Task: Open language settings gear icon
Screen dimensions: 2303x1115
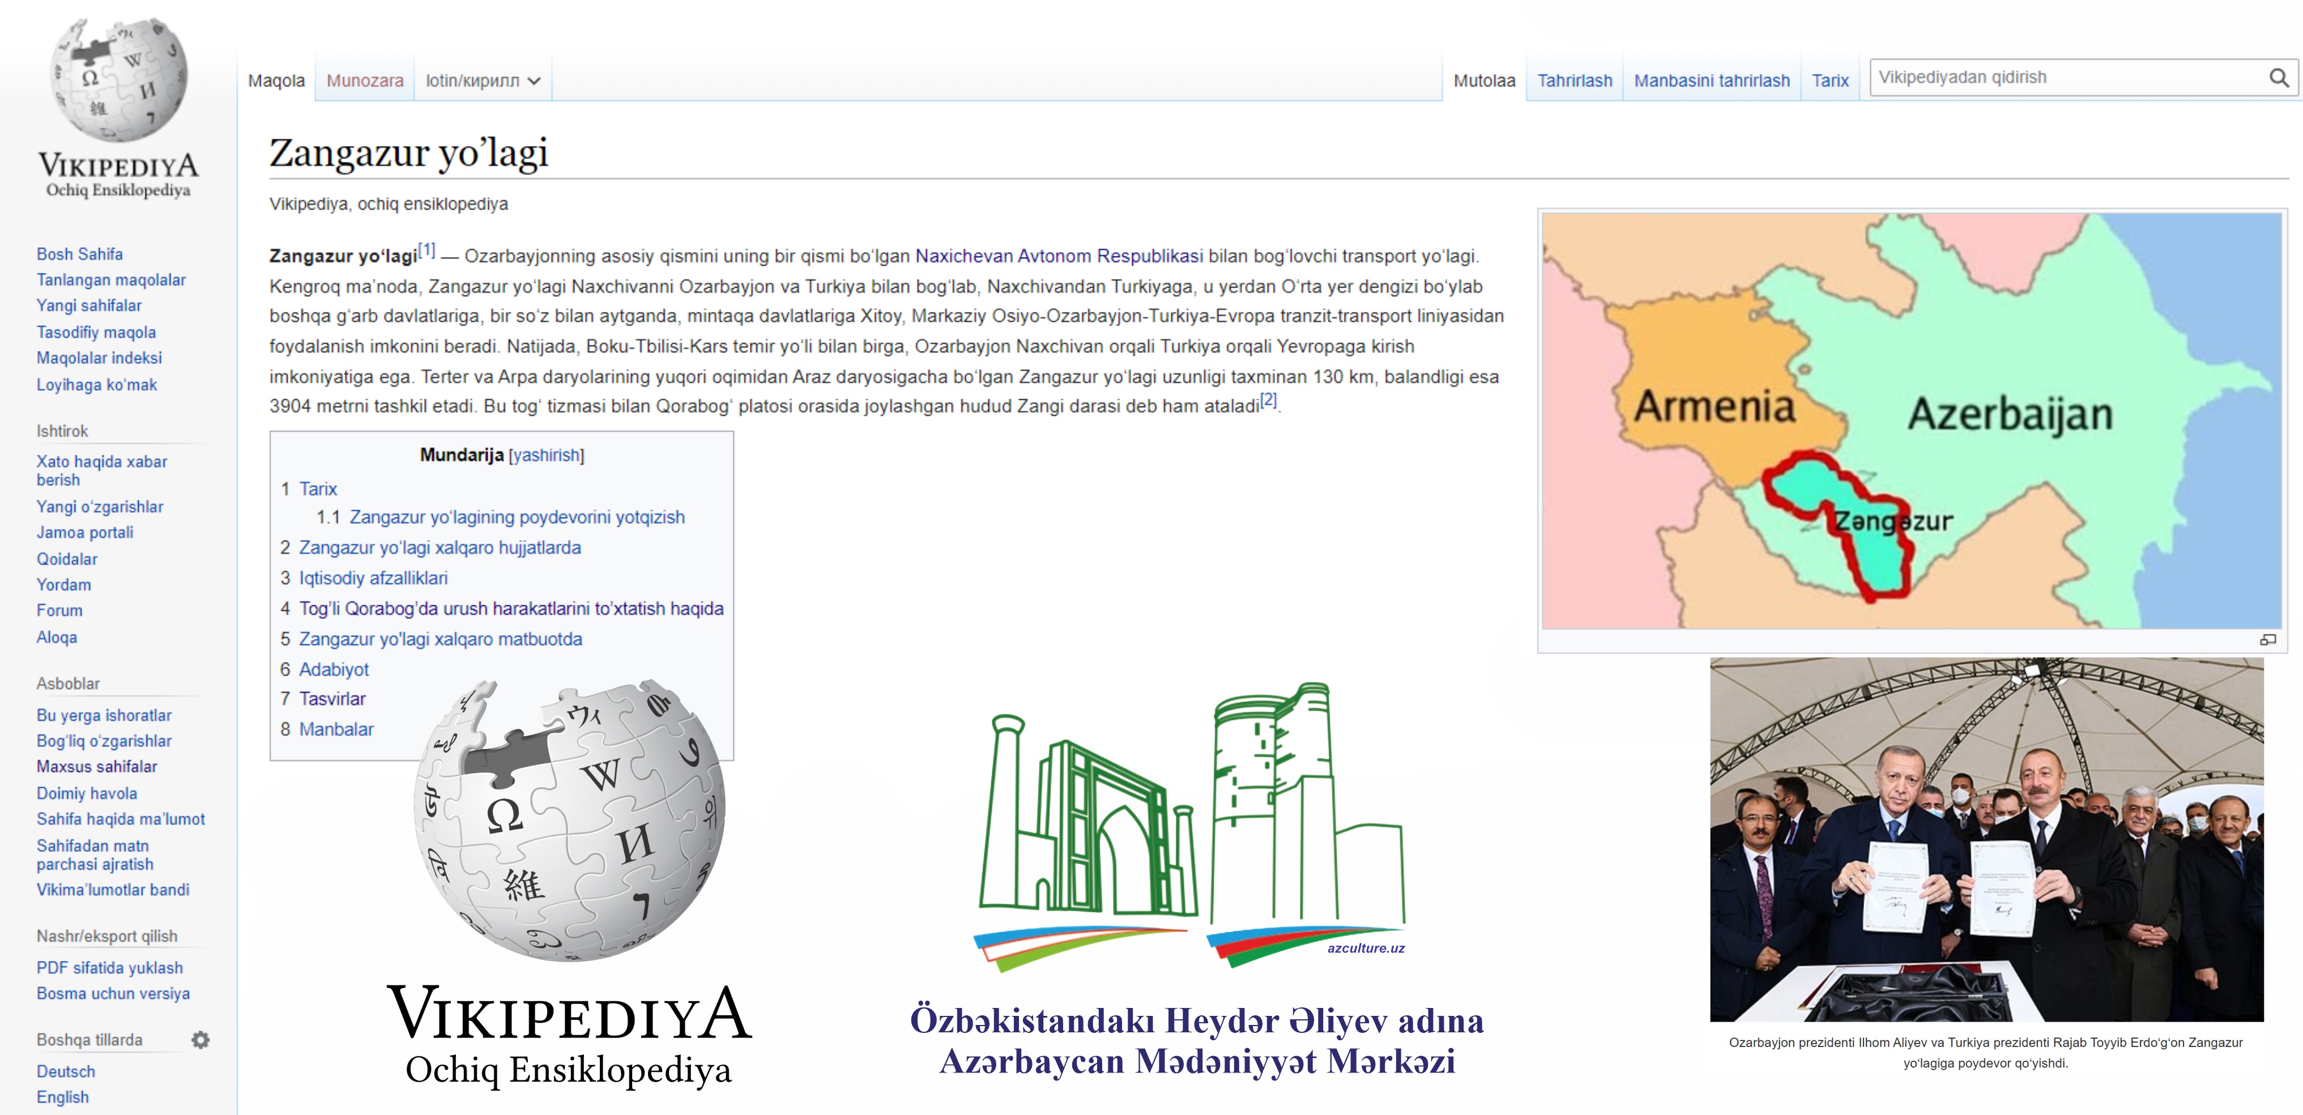Action: [x=201, y=1040]
